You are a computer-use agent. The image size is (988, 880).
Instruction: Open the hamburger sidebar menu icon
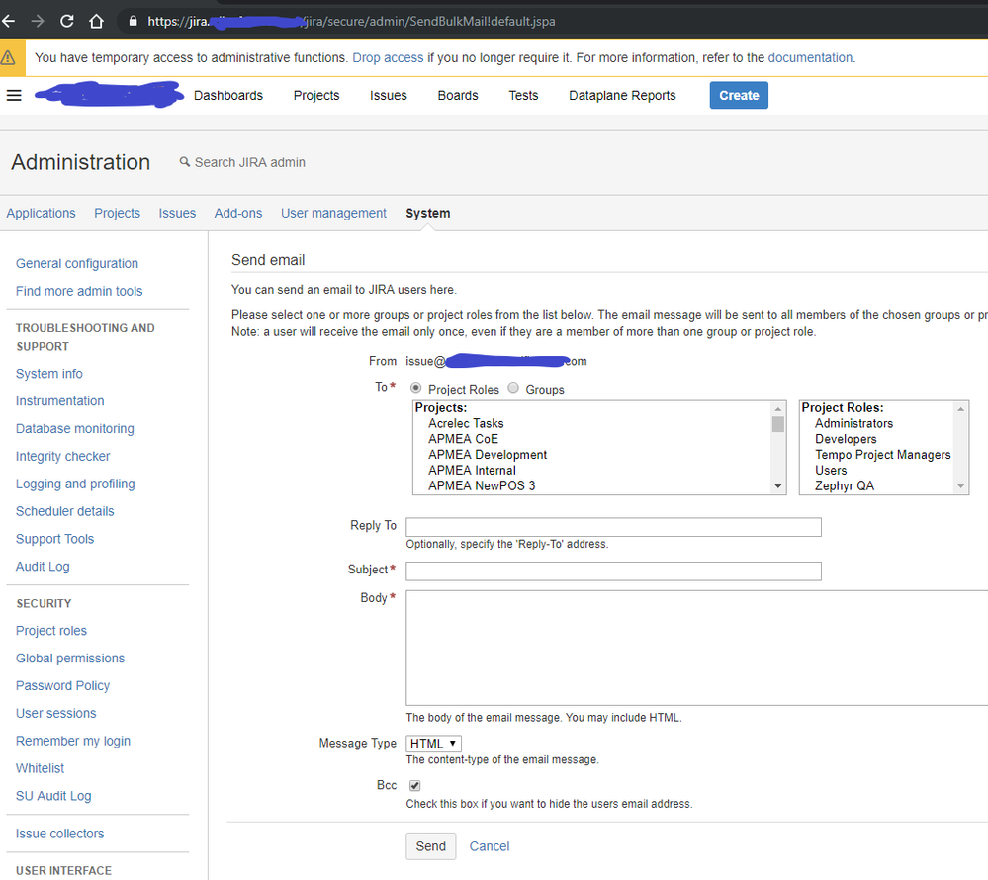pyautogui.click(x=14, y=95)
